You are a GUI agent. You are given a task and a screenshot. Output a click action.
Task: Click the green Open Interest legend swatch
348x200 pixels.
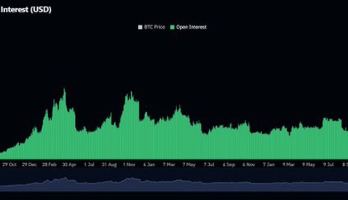click(172, 27)
